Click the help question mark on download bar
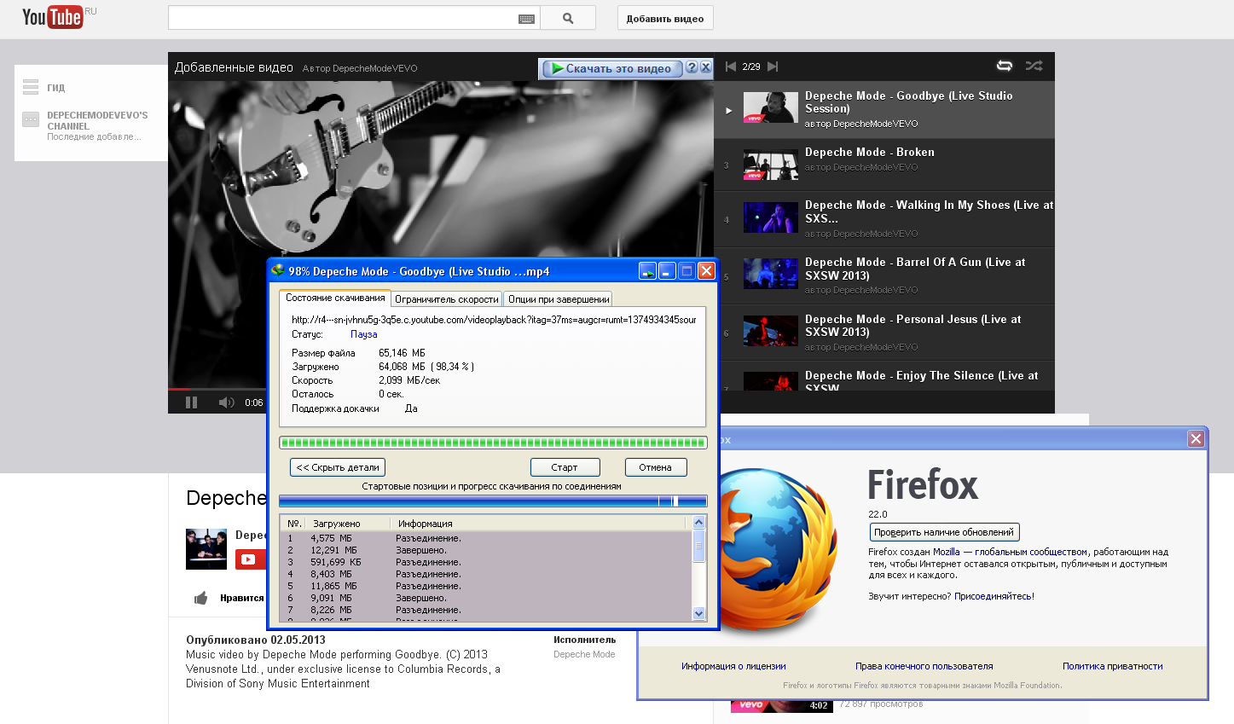Viewport: 1234px width, 724px height. pos(692,68)
